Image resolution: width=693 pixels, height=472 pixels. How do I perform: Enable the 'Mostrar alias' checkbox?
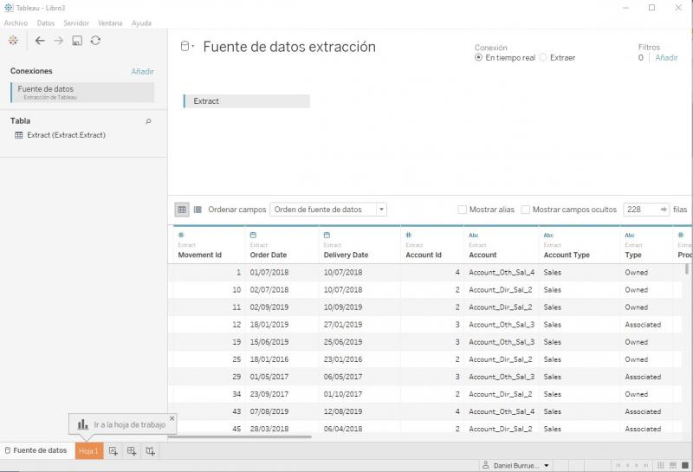(x=462, y=210)
